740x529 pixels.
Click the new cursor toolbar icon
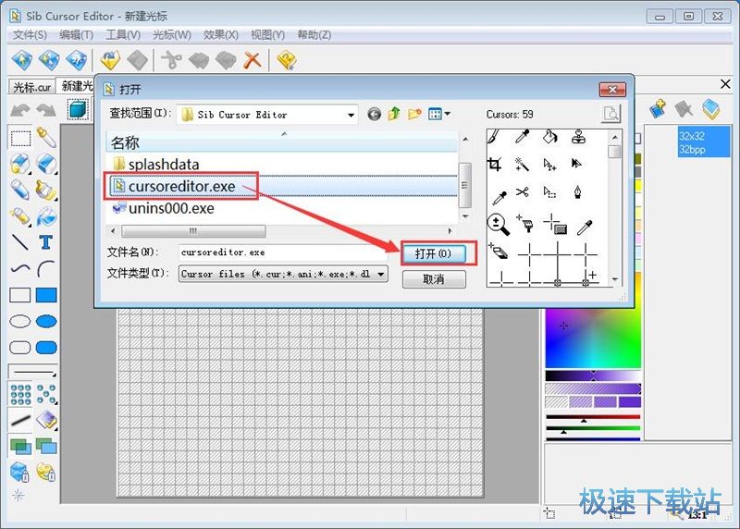coord(22,60)
